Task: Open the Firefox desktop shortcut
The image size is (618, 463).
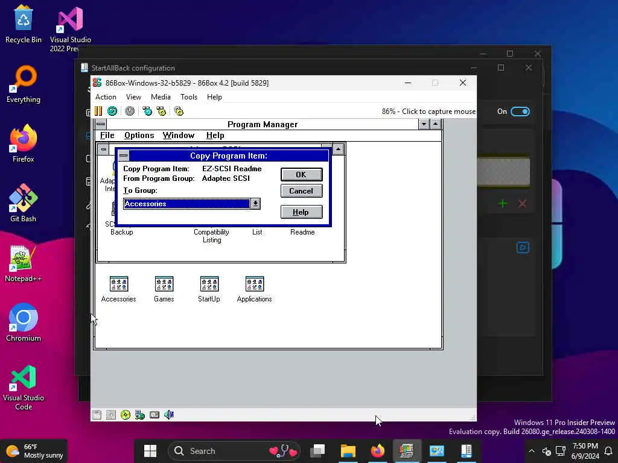Action: click(24, 143)
